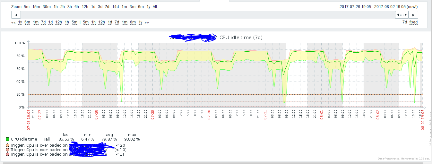
Task: Grab the time scrollbar slider handle
Action: (x=402, y=15)
